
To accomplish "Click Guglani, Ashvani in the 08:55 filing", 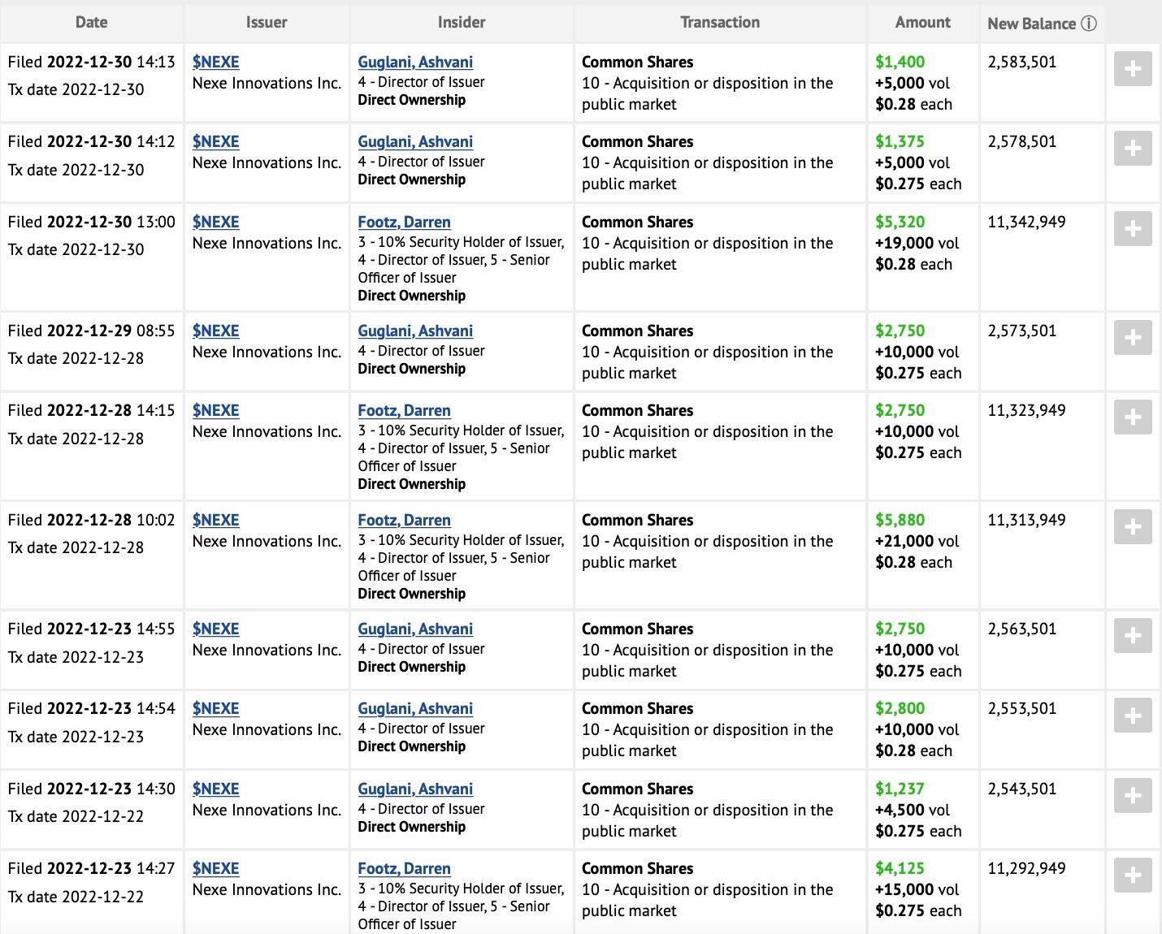I will [x=415, y=331].
